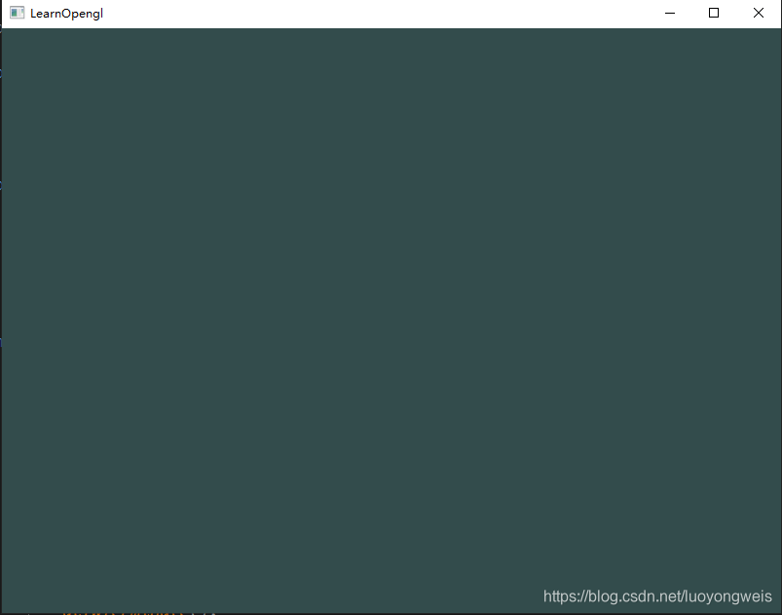Image resolution: width=782 pixels, height=615 pixels.
Task: Minimize the LearnOpengl window
Action: (669, 13)
